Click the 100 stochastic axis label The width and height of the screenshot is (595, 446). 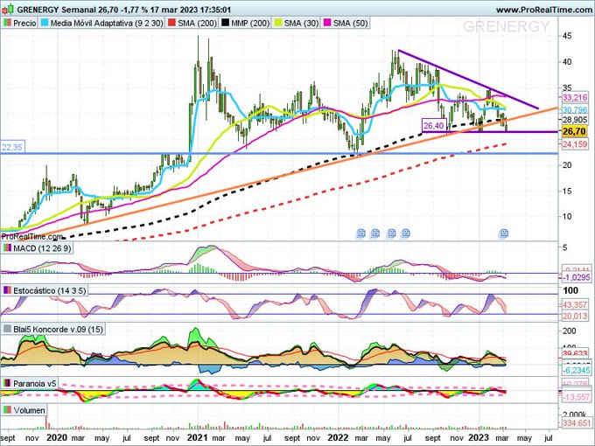(x=570, y=291)
